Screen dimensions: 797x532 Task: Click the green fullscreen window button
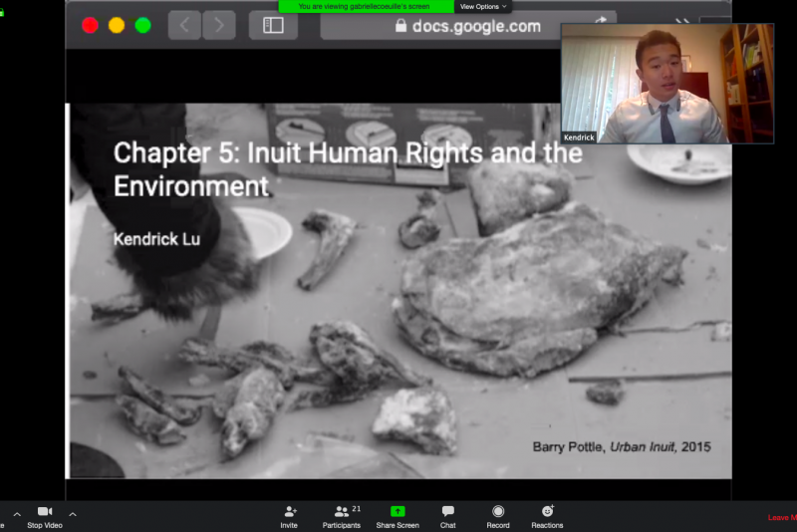(142, 26)
